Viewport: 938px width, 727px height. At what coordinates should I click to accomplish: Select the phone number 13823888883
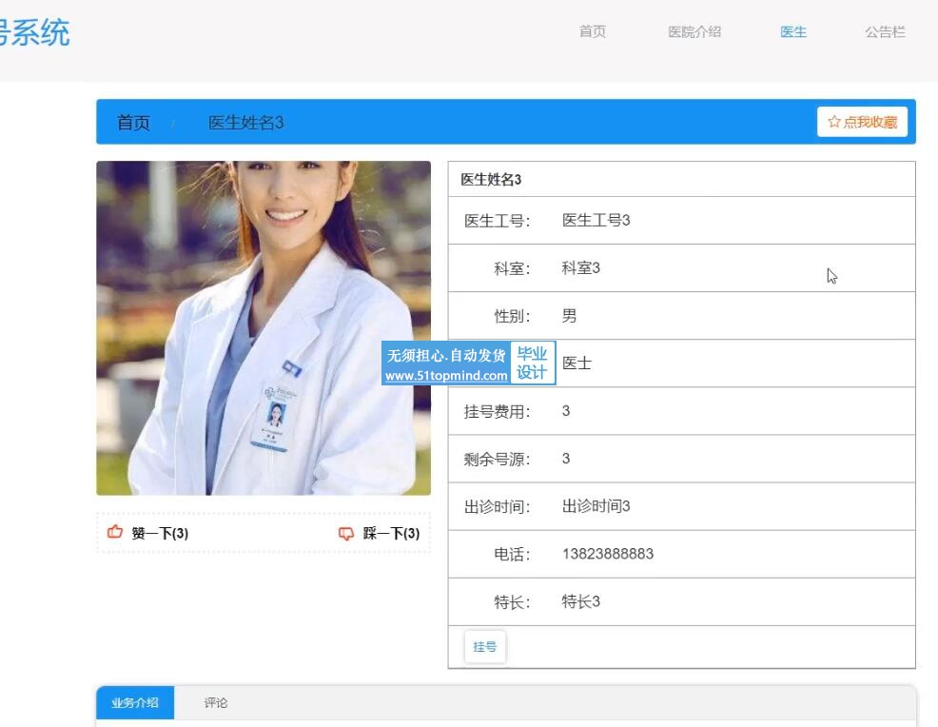(x=608, y=554)
